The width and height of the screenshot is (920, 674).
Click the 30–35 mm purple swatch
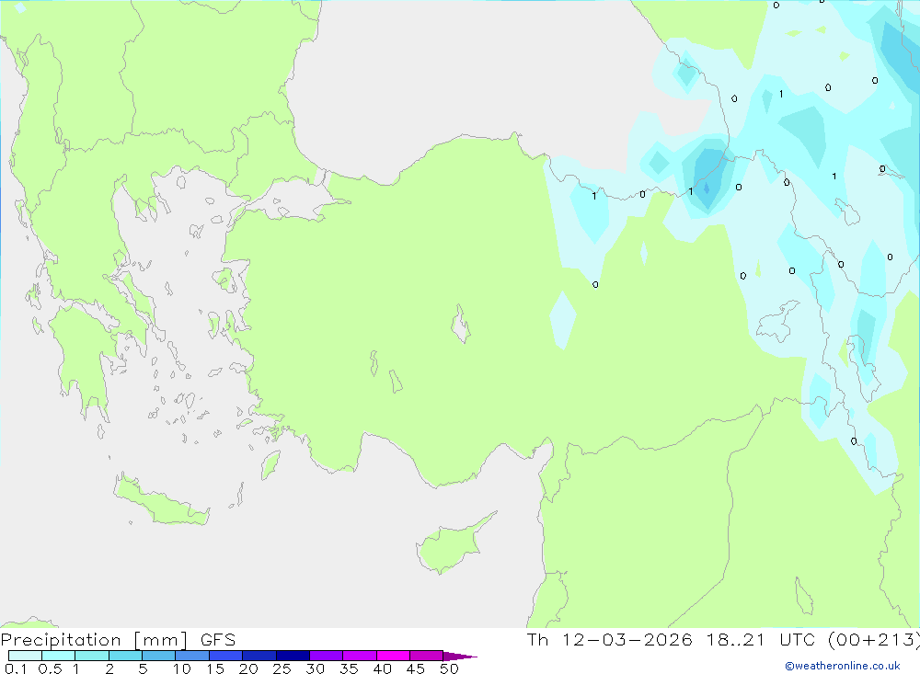point(327,656)
